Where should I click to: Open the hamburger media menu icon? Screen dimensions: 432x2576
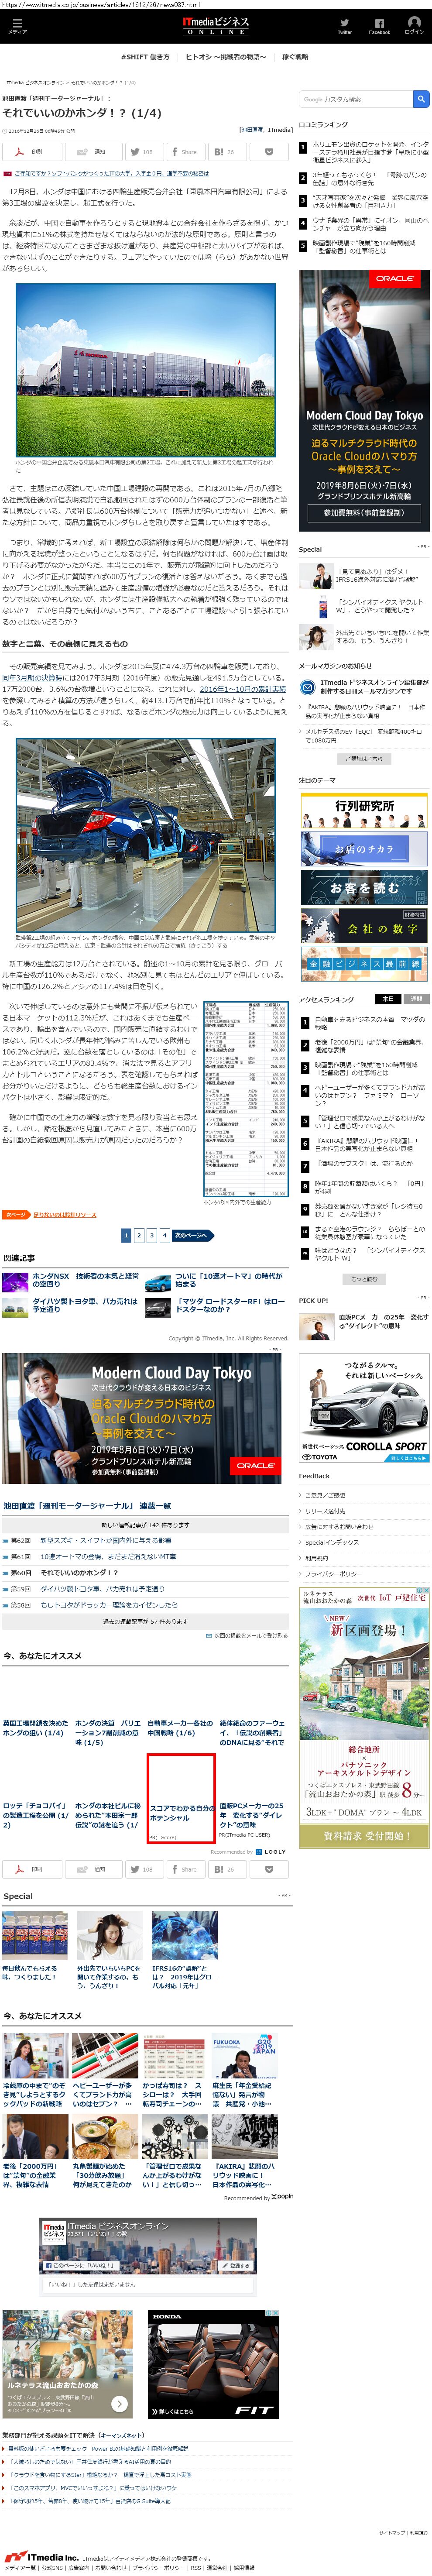click(17, 26)
